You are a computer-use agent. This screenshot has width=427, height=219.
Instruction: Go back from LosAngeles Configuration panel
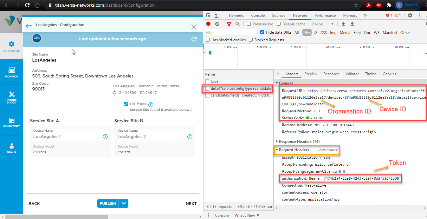point(29,26)
